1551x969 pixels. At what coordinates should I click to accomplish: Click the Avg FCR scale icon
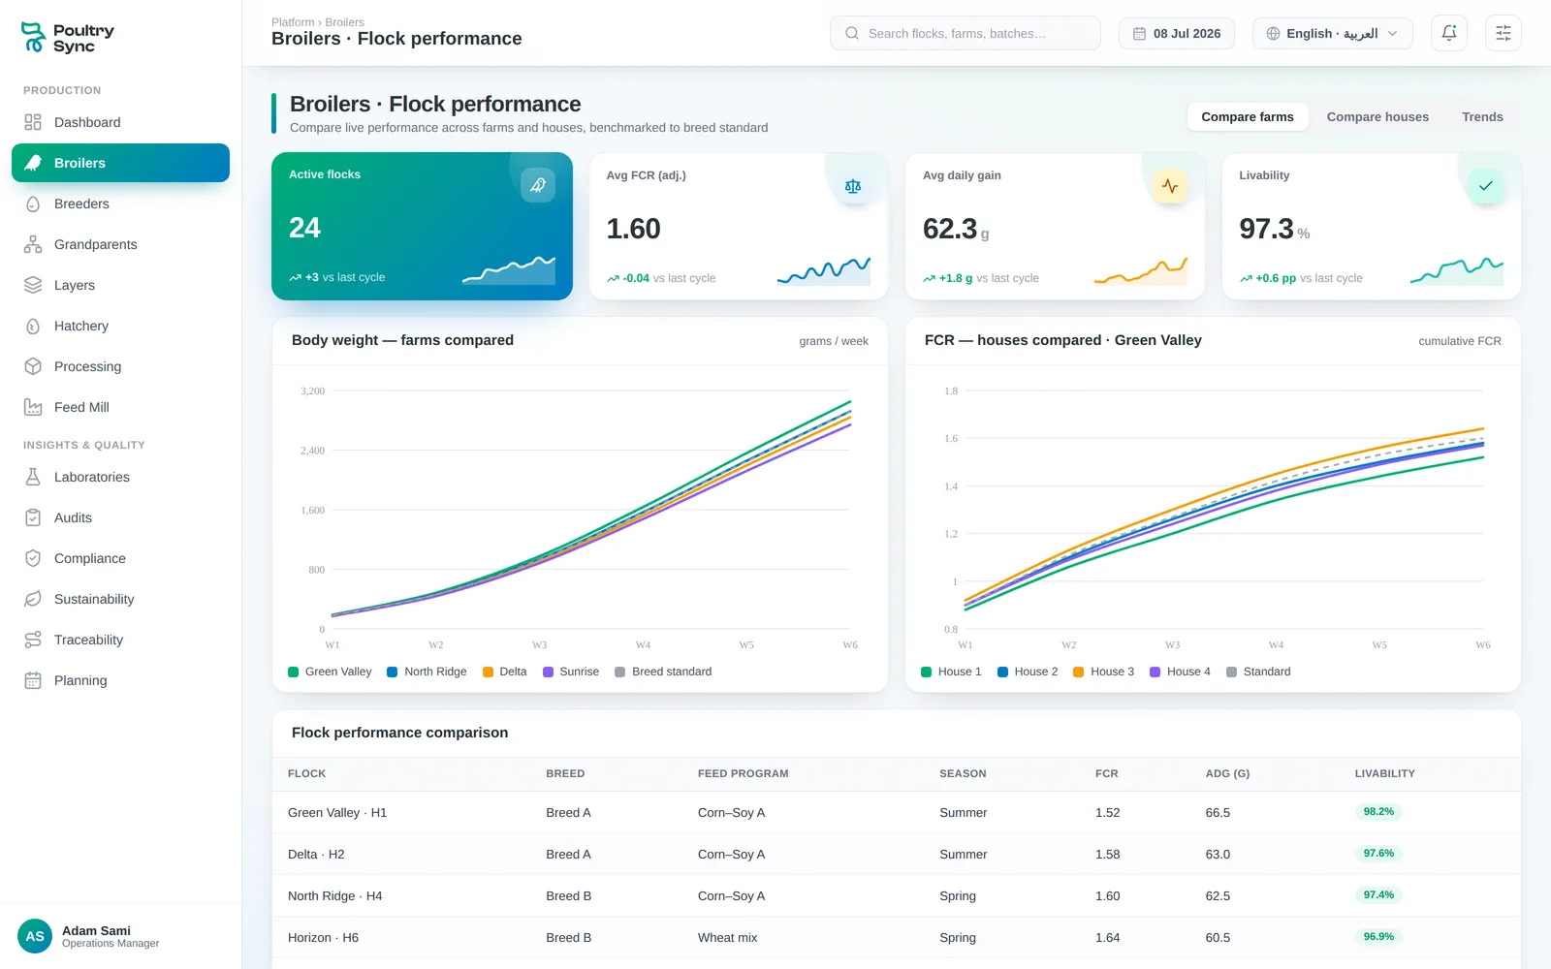pyautogui.click(x=853, y=186)
